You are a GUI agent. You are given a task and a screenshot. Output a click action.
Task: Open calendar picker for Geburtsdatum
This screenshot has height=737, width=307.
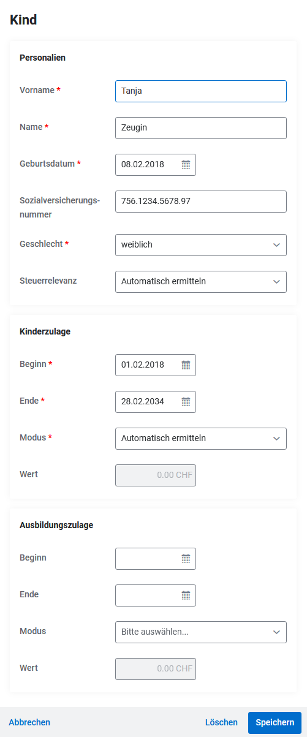click(186, 164)
